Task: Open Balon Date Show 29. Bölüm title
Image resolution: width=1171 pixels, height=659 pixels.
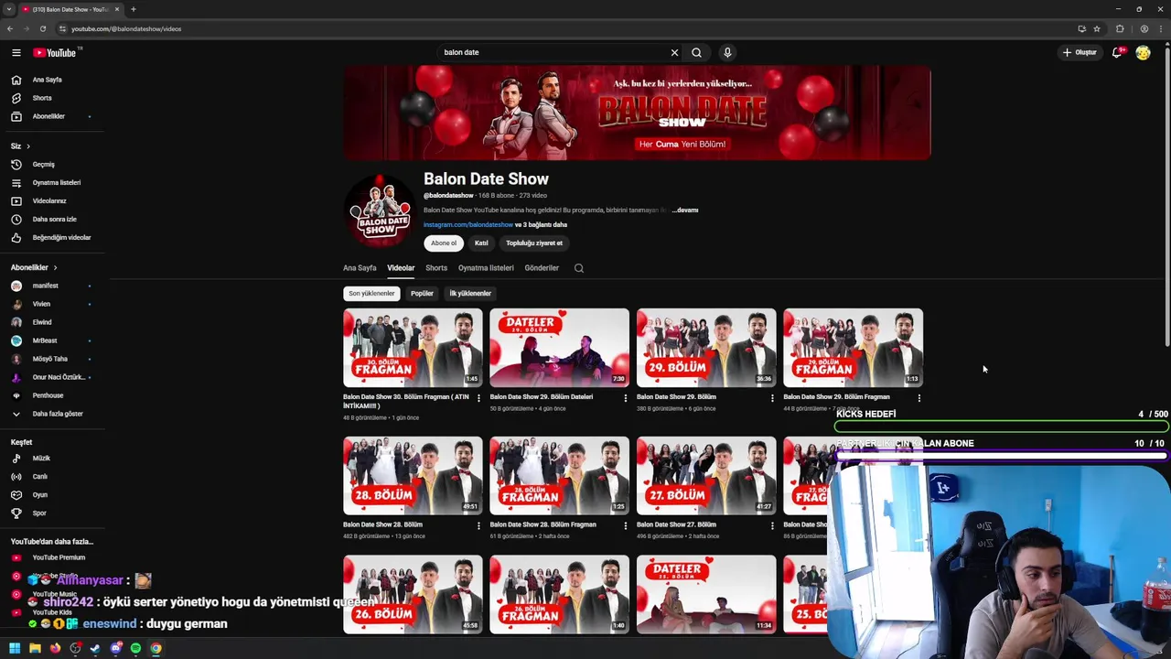Action: click(x=676, y=397)
